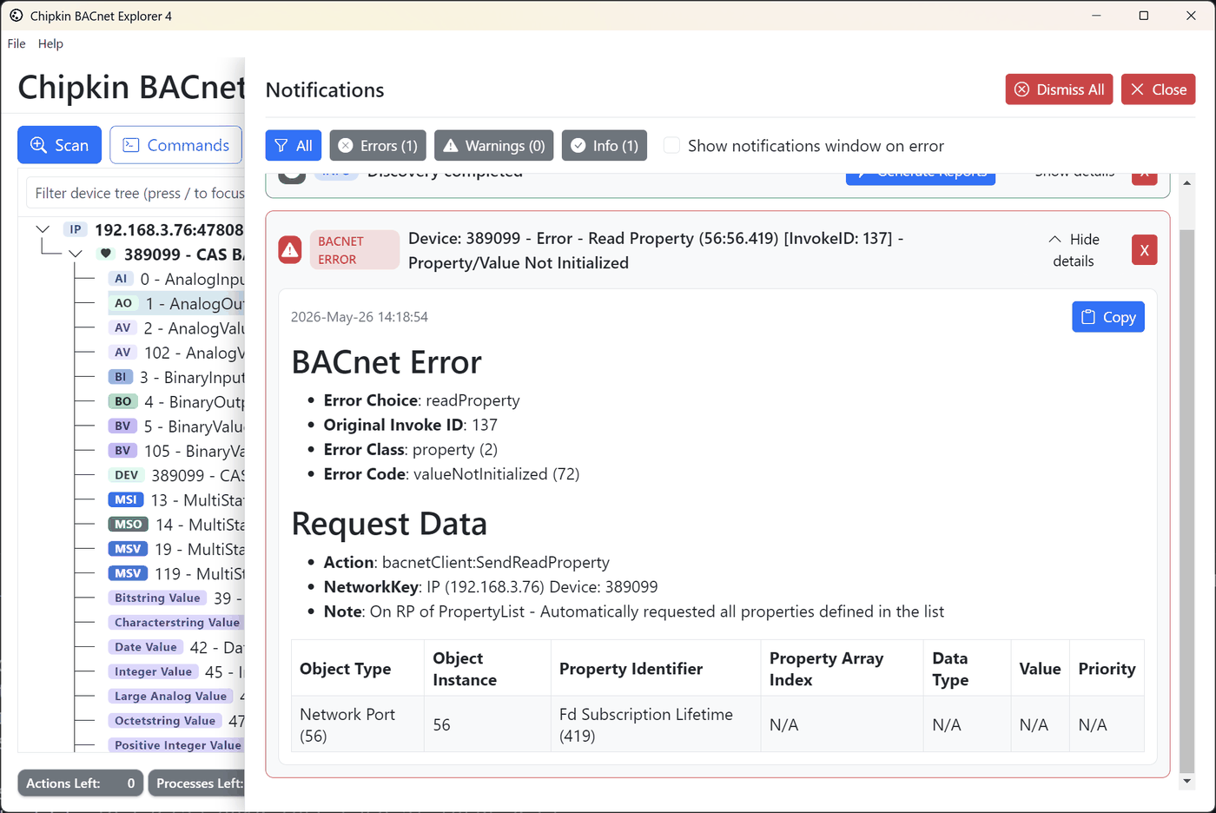
Task: Enable Show notifications window on error
Action: 671,145
